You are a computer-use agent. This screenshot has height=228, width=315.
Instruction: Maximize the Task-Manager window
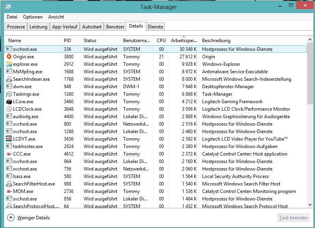point(291,6)
